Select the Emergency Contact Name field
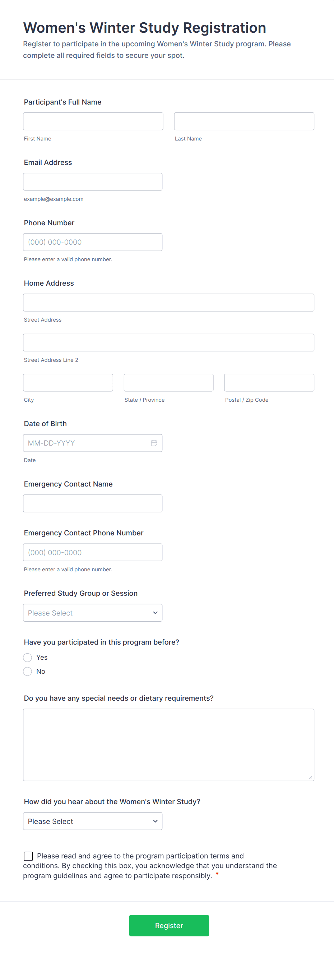Screen dimensions: 334x954 click(x=93, y=503)
